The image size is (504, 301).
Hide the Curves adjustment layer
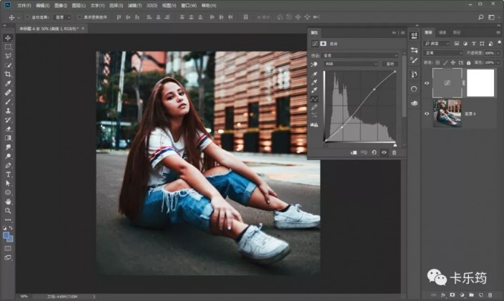[x=427, y=83]
